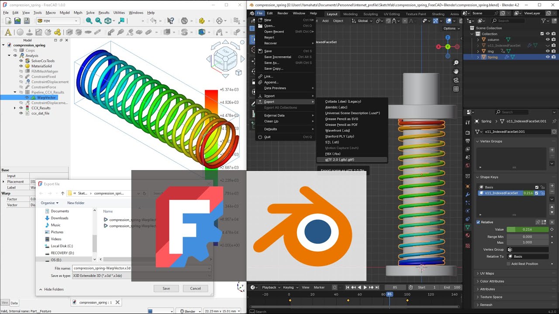Click Blender viewport pan hand icon

[456, 72]
